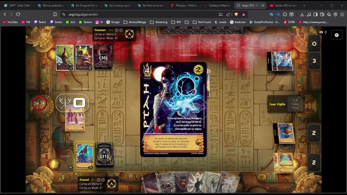Screen dimensions: 347x195
Task: Open the Brave Shields lion icon
Action: 236,14
